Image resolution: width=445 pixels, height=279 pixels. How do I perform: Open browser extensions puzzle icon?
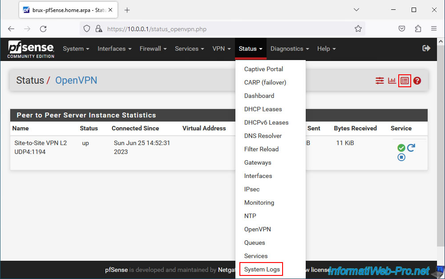point(418,28)
